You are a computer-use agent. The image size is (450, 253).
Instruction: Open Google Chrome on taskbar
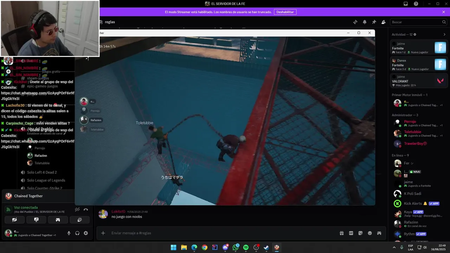point(205,247)
